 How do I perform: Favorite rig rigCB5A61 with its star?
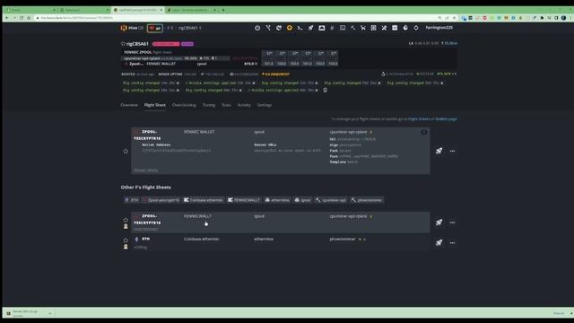pos(123,44)
